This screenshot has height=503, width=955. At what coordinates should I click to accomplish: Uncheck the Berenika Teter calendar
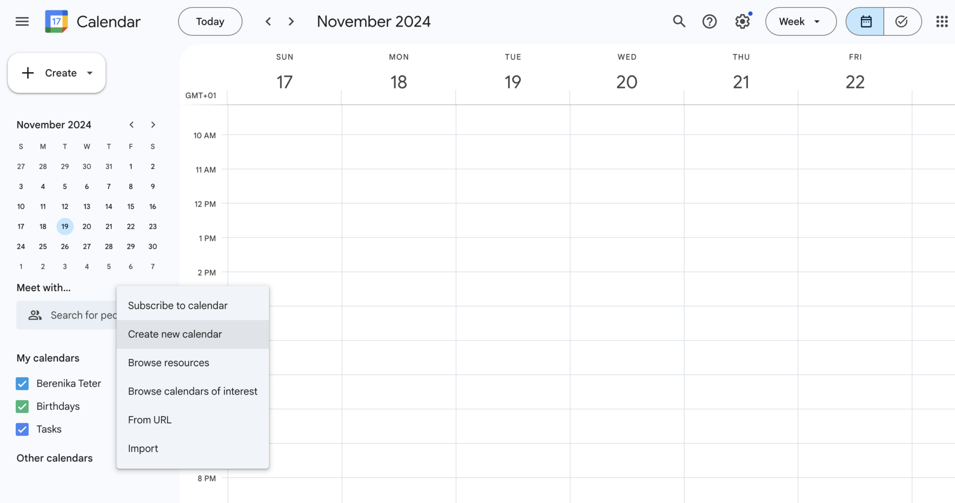pos(22,384)
